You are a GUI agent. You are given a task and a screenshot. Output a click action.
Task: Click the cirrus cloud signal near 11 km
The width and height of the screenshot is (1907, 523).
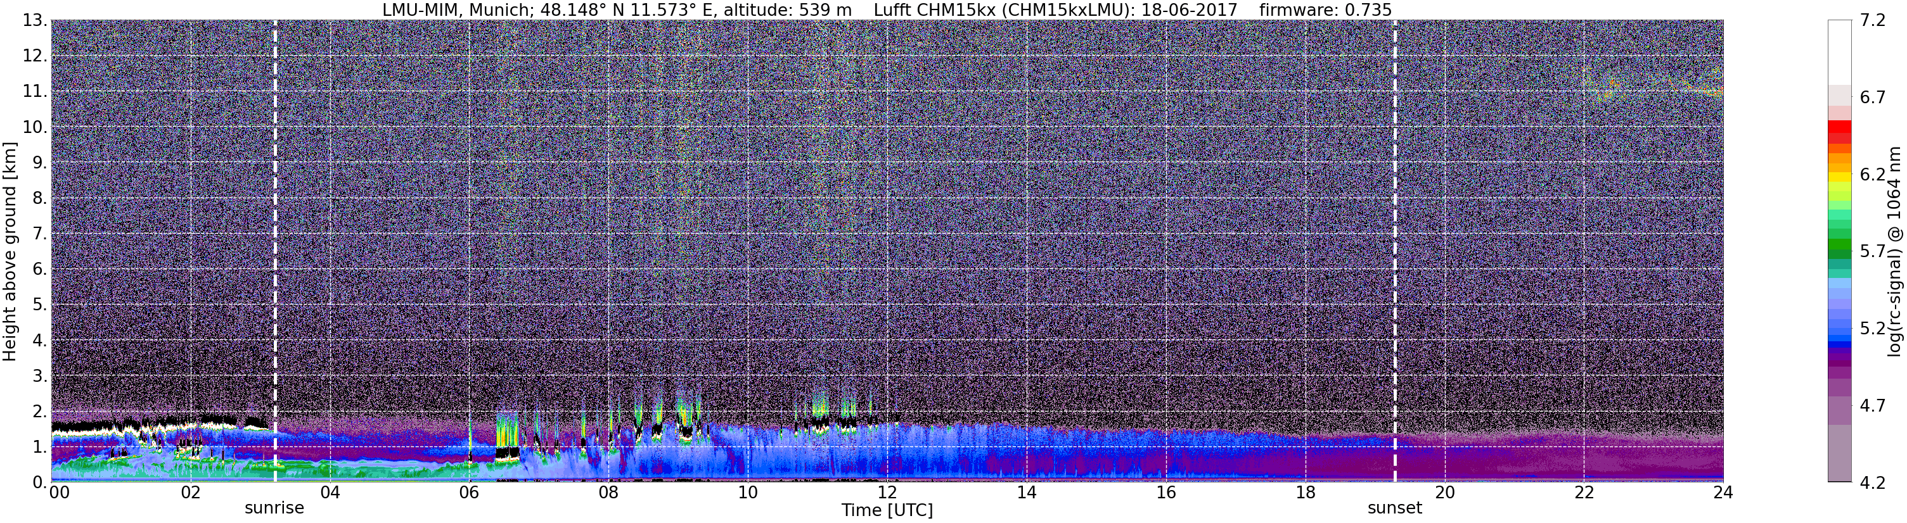pyautogui.click(x=1655, y=85)
